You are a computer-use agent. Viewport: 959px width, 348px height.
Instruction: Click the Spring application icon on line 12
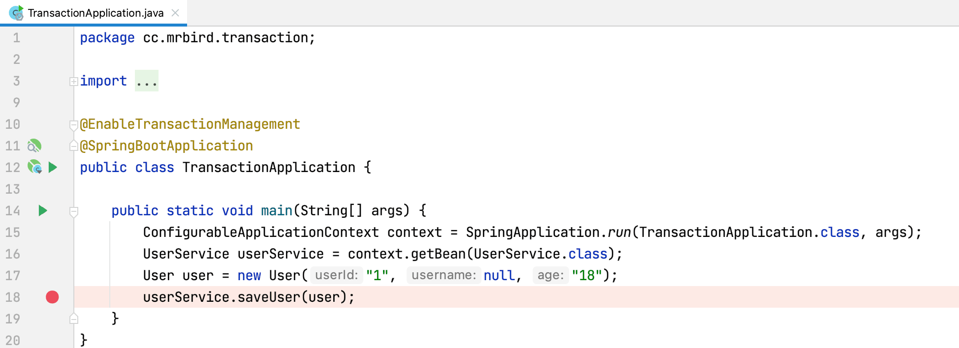click(34, 168)
